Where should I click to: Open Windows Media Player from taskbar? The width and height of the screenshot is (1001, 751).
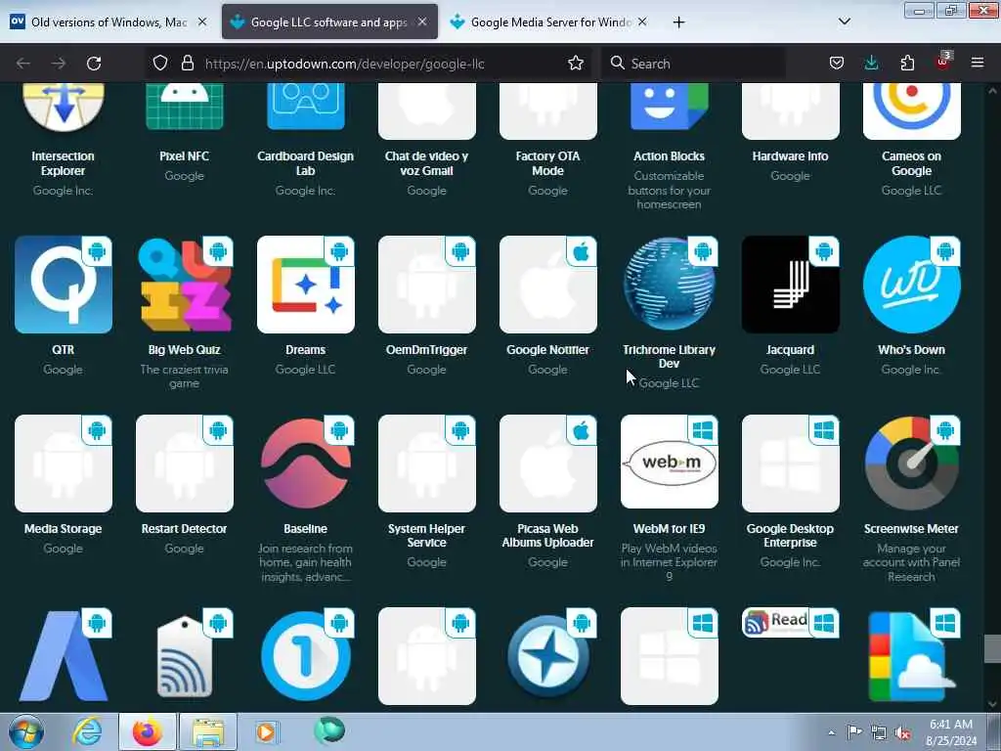click(266, 732)
